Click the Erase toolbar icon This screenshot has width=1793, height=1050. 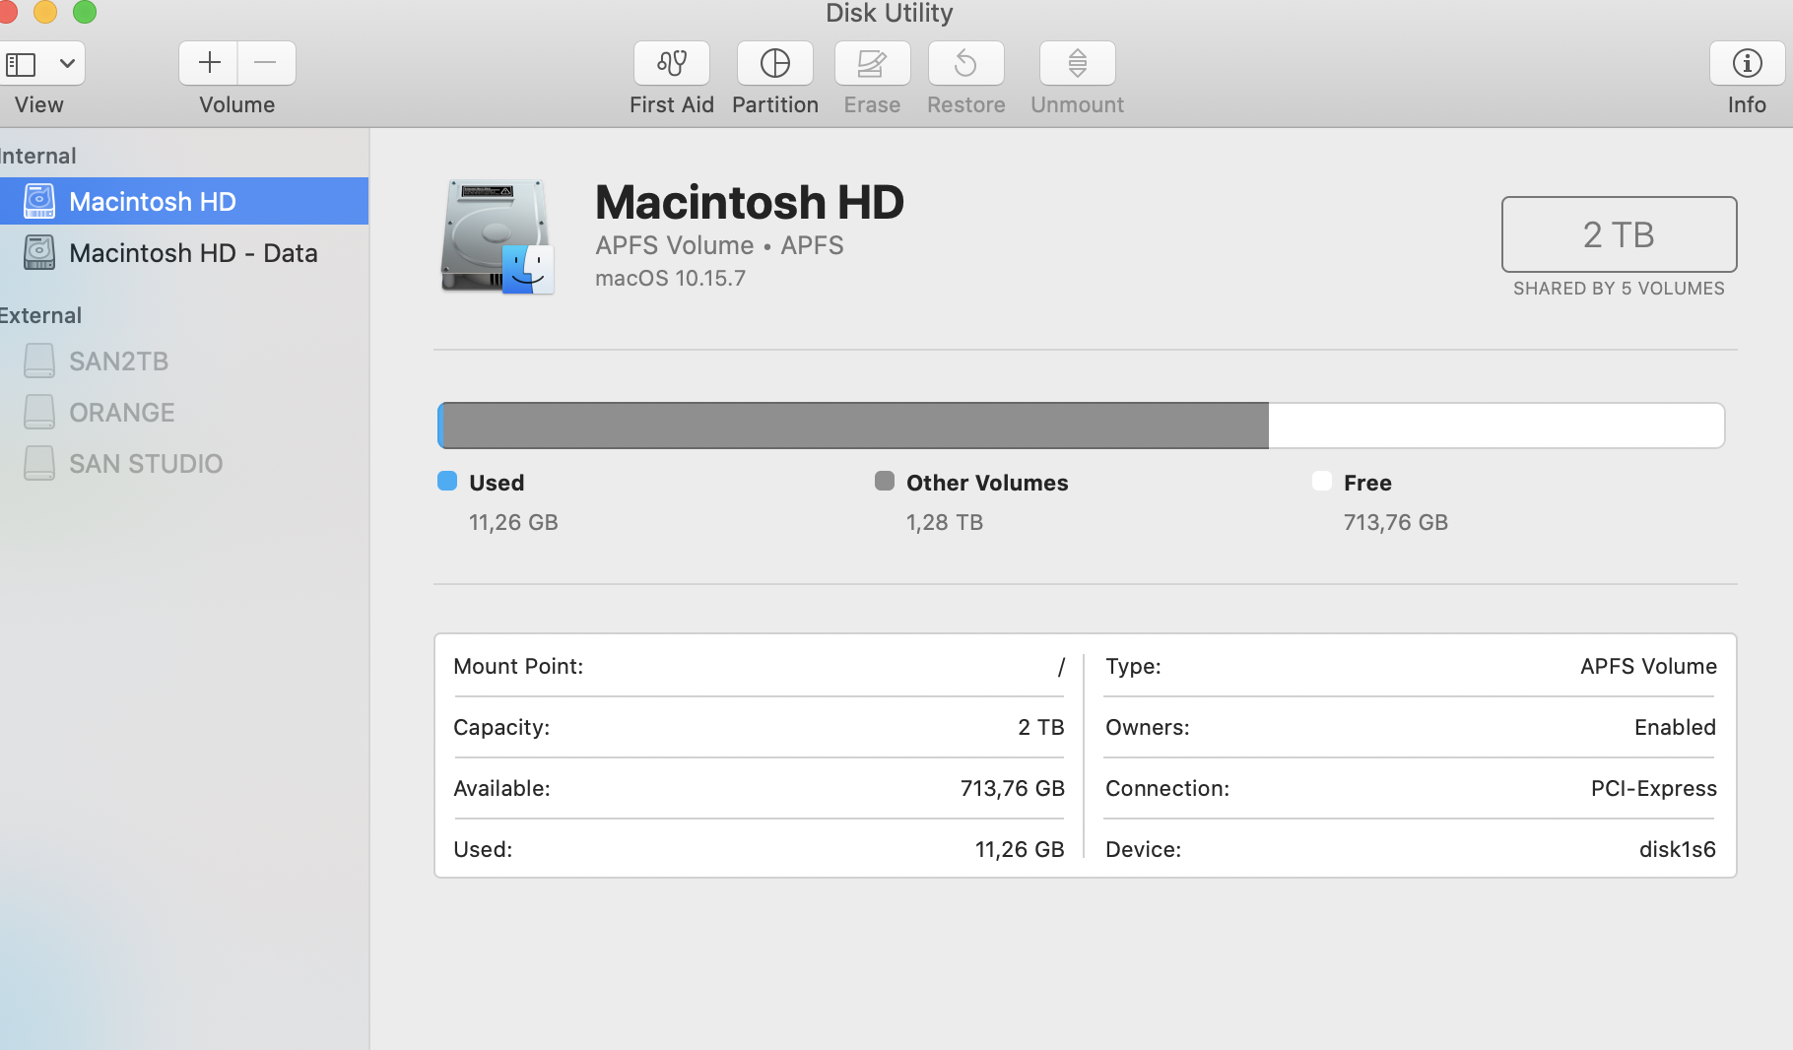(872, 63)
